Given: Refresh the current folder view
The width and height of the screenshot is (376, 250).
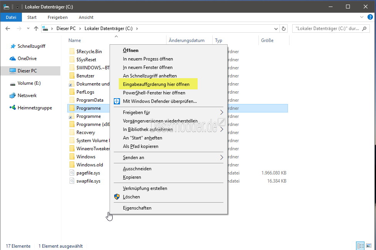Looking at the screenshot, I should click(284, 29).
